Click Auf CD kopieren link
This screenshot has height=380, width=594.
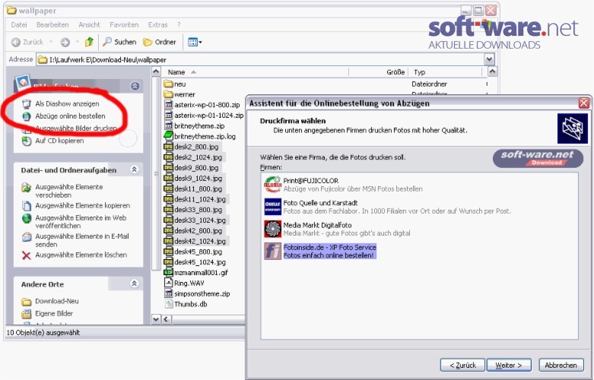point(59,141)
